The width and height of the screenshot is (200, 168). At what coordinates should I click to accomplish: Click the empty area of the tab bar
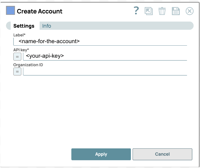(x=121, y=26)
